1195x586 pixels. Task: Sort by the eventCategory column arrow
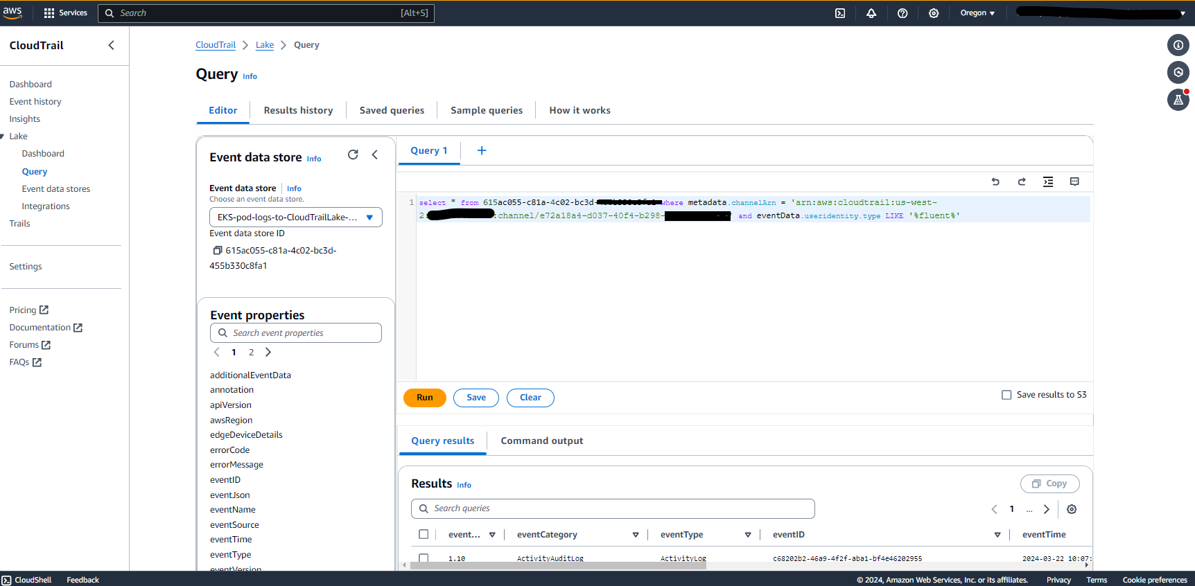[636, 535]
